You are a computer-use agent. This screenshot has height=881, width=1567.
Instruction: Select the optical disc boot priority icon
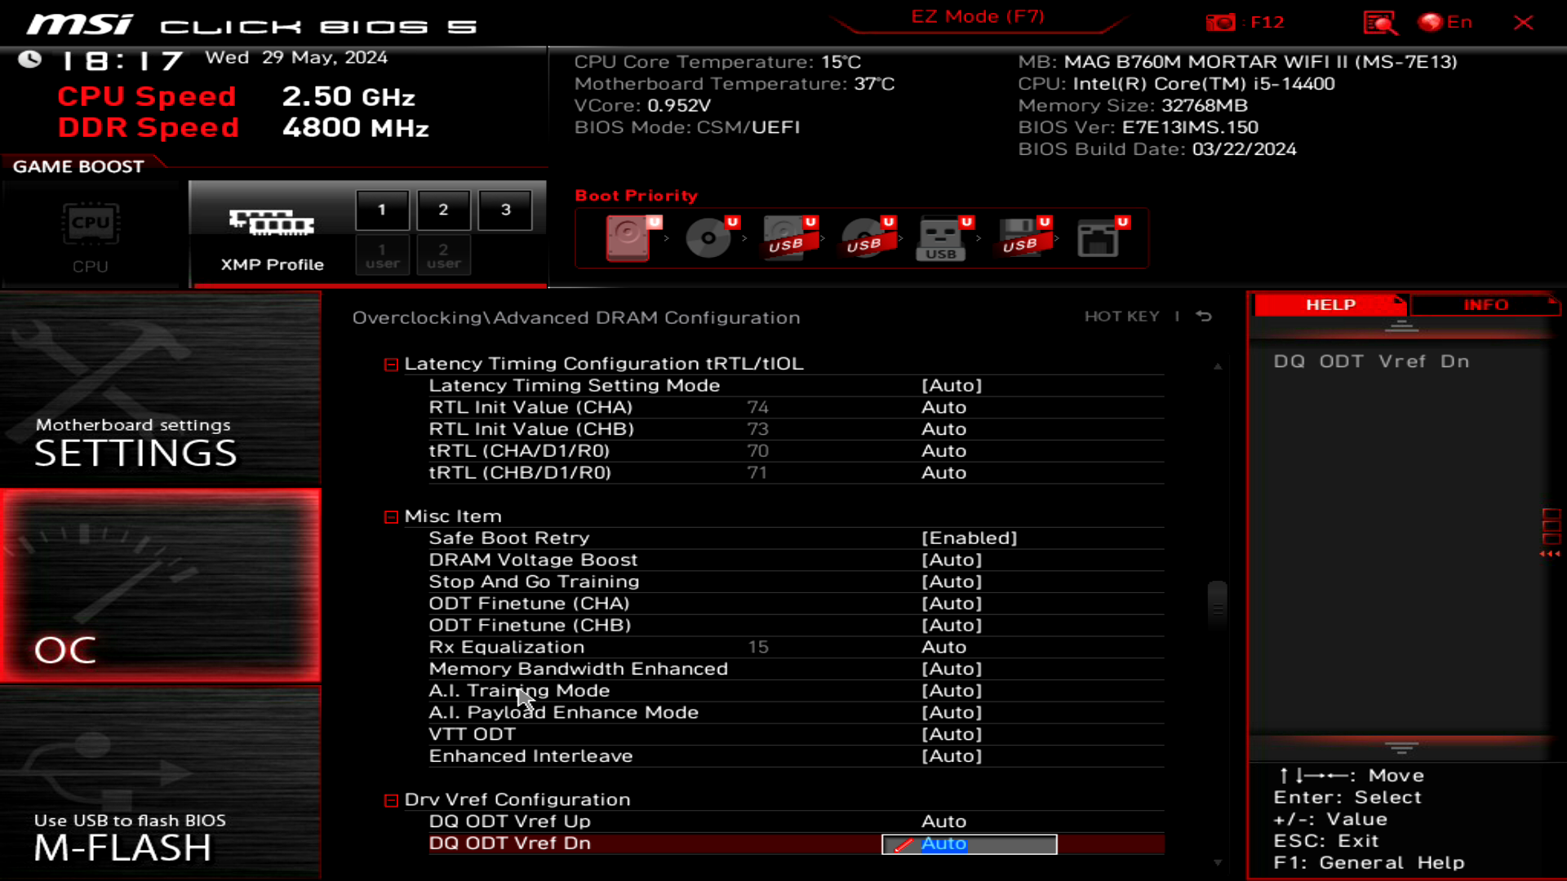708,237
